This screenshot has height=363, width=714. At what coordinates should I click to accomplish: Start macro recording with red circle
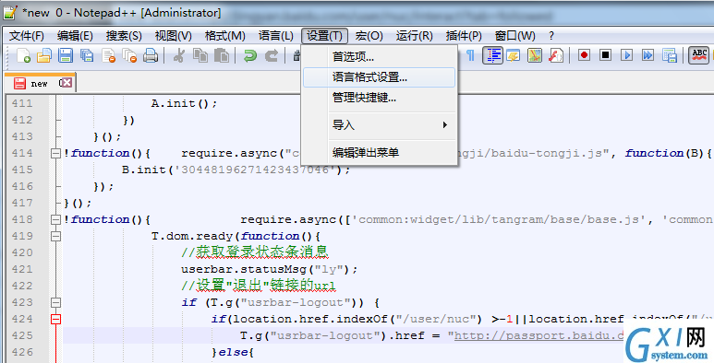point(584,55)
